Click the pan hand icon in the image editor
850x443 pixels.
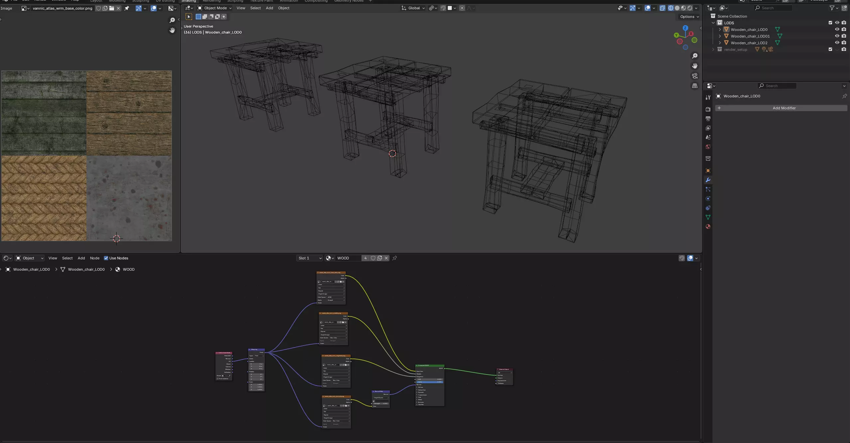[172, 30]
